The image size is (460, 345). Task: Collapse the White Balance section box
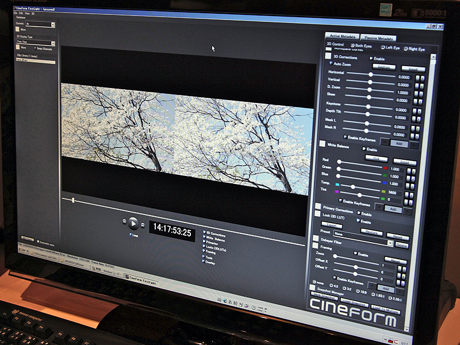tap(322, 144)
